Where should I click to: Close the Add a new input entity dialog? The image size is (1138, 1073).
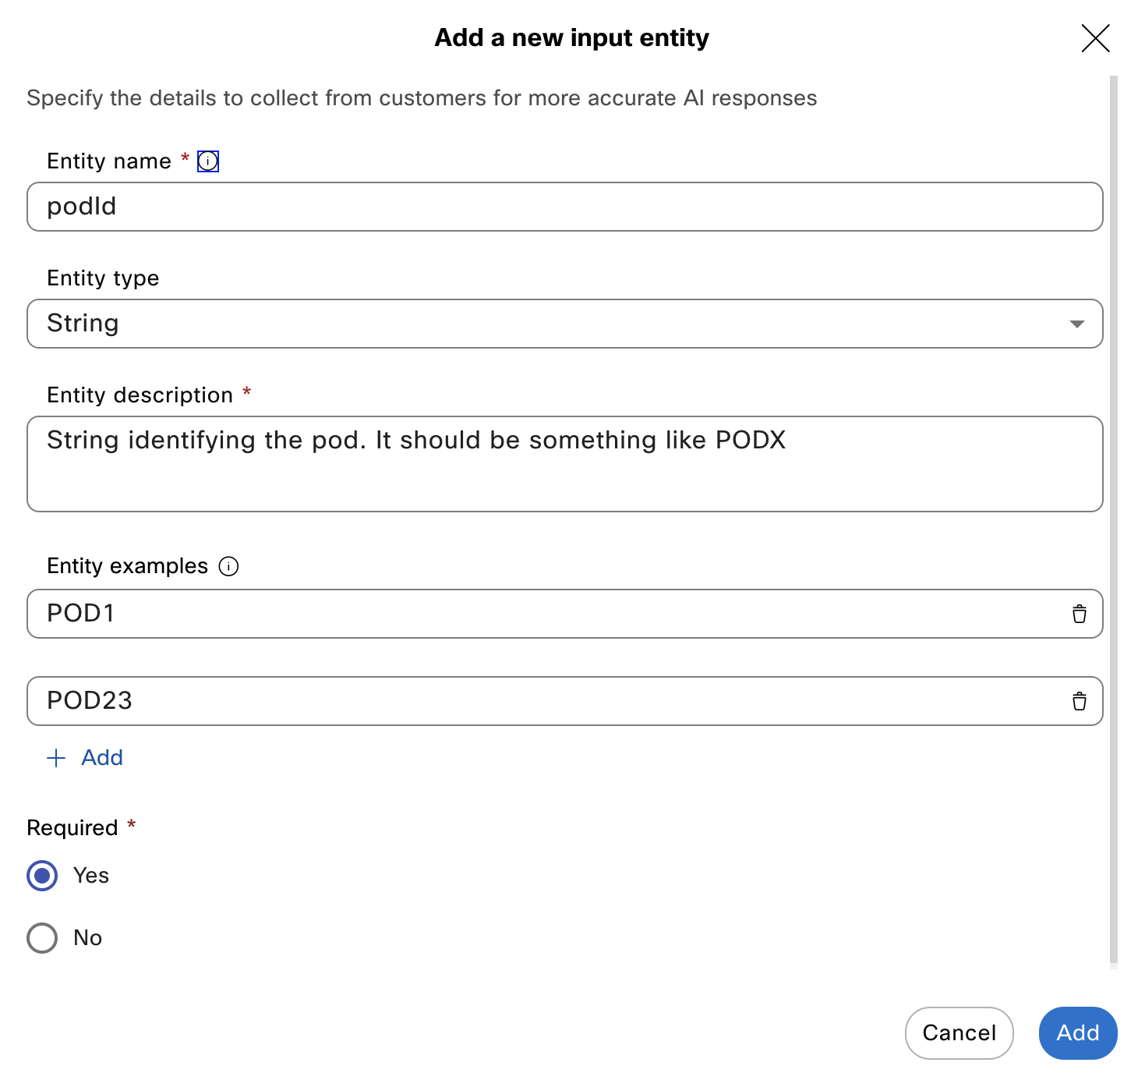point(1095,37)
